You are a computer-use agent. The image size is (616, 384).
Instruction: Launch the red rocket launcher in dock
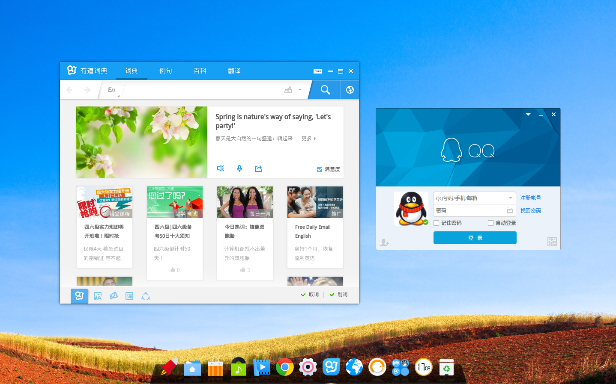169,367
